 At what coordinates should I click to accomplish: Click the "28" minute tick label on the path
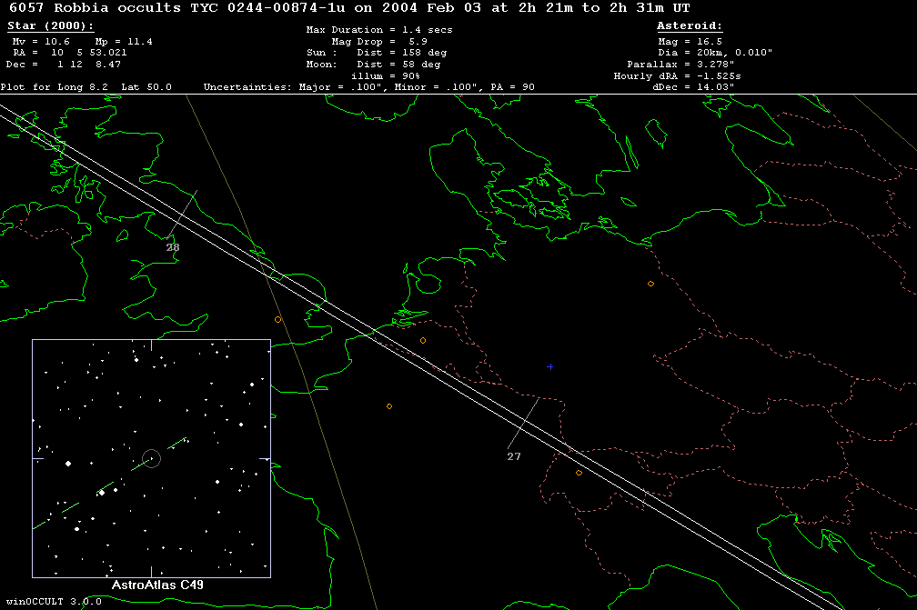click(173, 247)
